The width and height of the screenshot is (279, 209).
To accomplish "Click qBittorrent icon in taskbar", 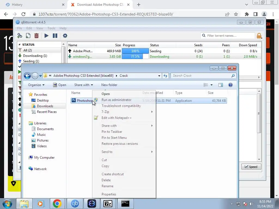I will tap(75, 204).
